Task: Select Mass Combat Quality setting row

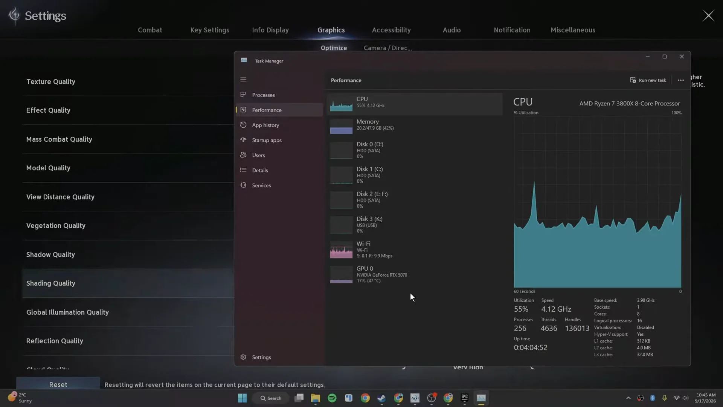Action: pyautogui.click(x=128, y=139)
